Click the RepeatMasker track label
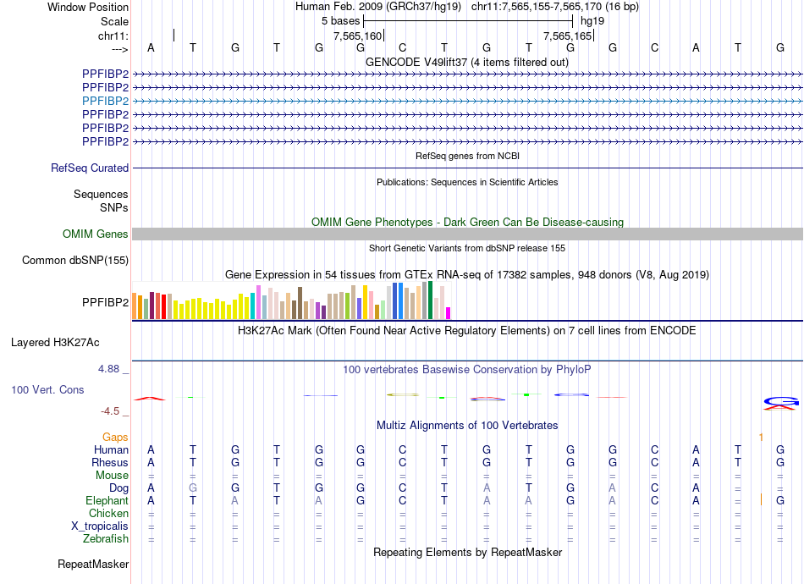The height and width of the screenshot is (584, 804). [x=93, y=564]
